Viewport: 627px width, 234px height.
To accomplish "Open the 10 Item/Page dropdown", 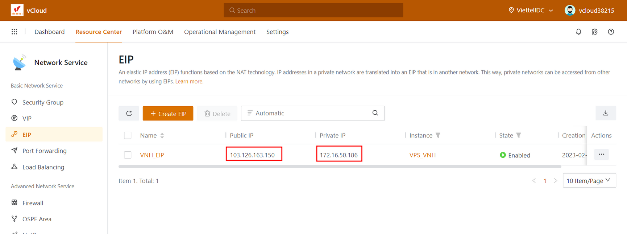I will point(589,181).
